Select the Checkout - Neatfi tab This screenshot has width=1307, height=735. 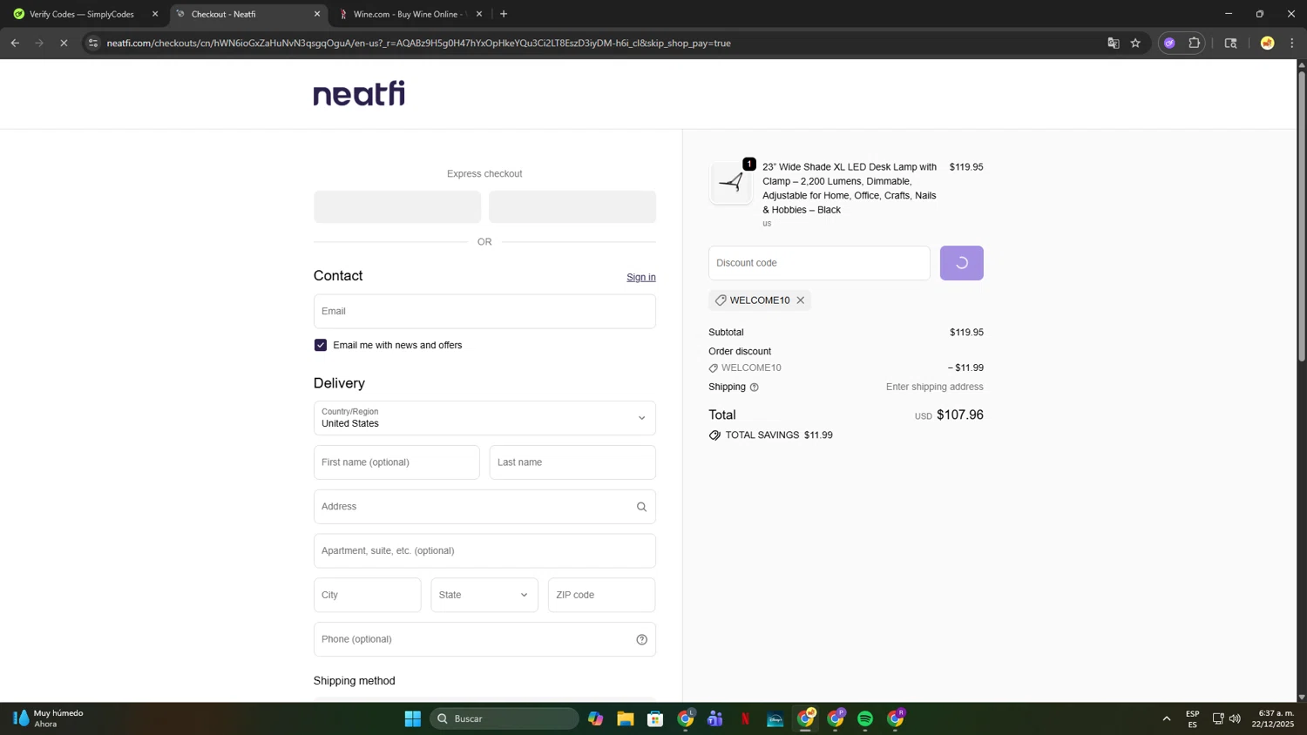tap(247, 14)
